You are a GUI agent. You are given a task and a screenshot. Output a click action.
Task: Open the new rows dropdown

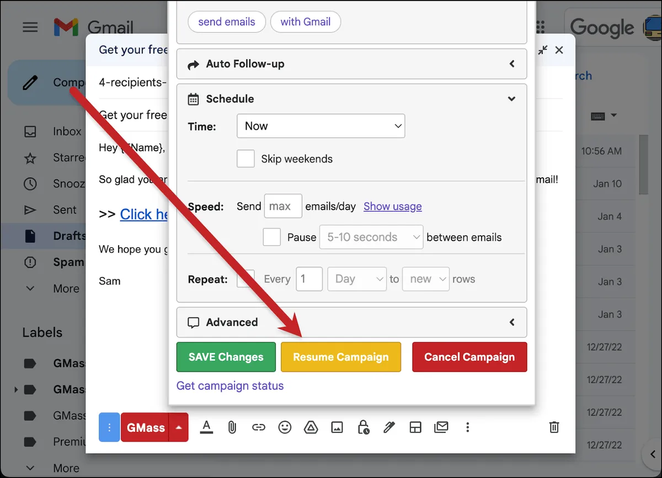426,279
